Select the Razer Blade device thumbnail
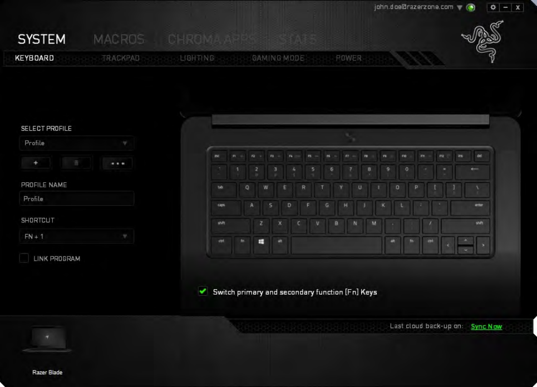 pos(47,339)
